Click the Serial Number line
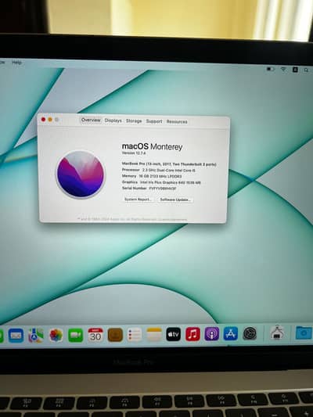 149,188
